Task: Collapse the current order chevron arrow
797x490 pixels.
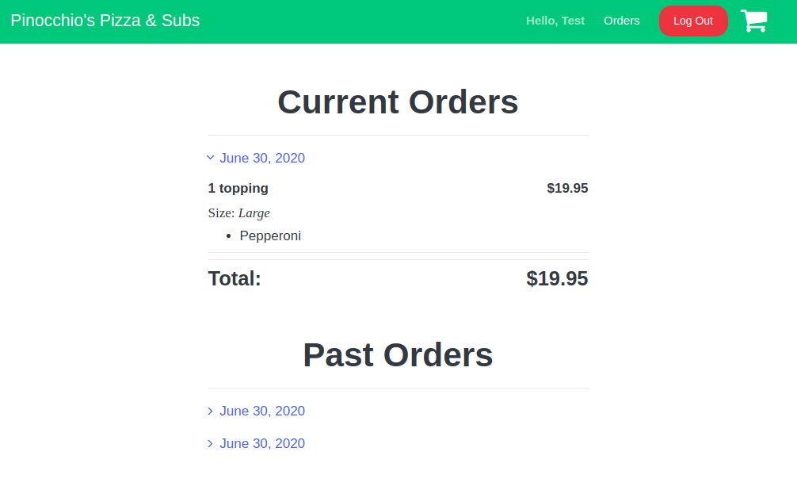Action: 210,158
